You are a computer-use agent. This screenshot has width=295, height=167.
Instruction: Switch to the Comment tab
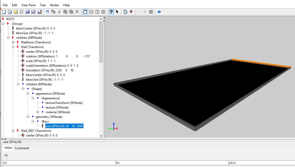22,148
